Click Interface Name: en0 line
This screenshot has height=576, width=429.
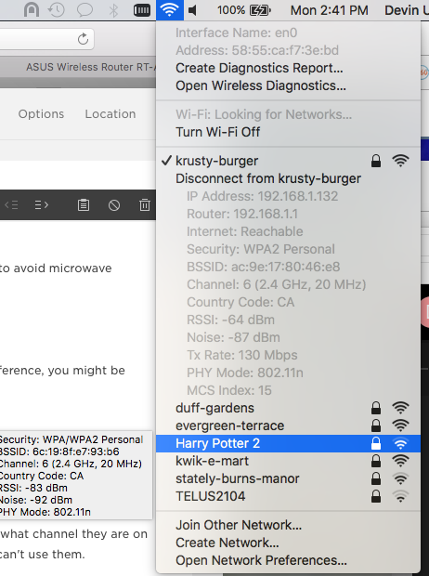click(237, 33)
